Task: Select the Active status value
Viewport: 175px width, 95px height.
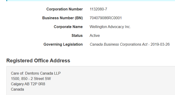Action: [95, 35]
